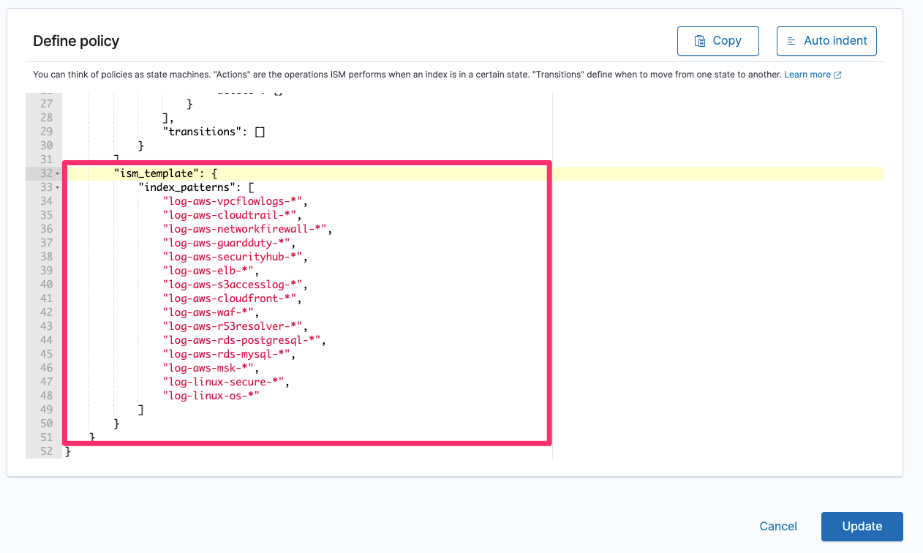Click the Update button
Screen dimensions: 923x553
(862, 527)
